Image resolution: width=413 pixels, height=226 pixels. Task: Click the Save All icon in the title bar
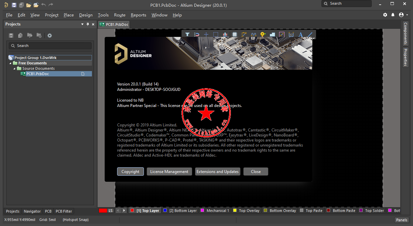21,5
